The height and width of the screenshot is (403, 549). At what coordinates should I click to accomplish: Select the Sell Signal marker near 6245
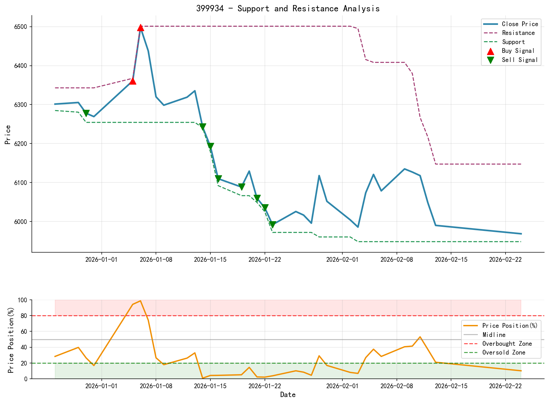(203, 126)
